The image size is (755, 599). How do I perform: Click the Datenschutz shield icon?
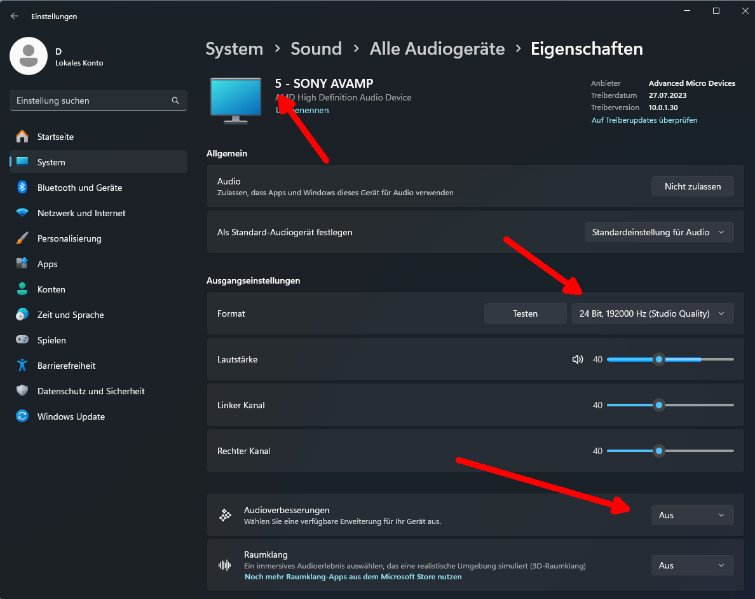click(22, 391)
